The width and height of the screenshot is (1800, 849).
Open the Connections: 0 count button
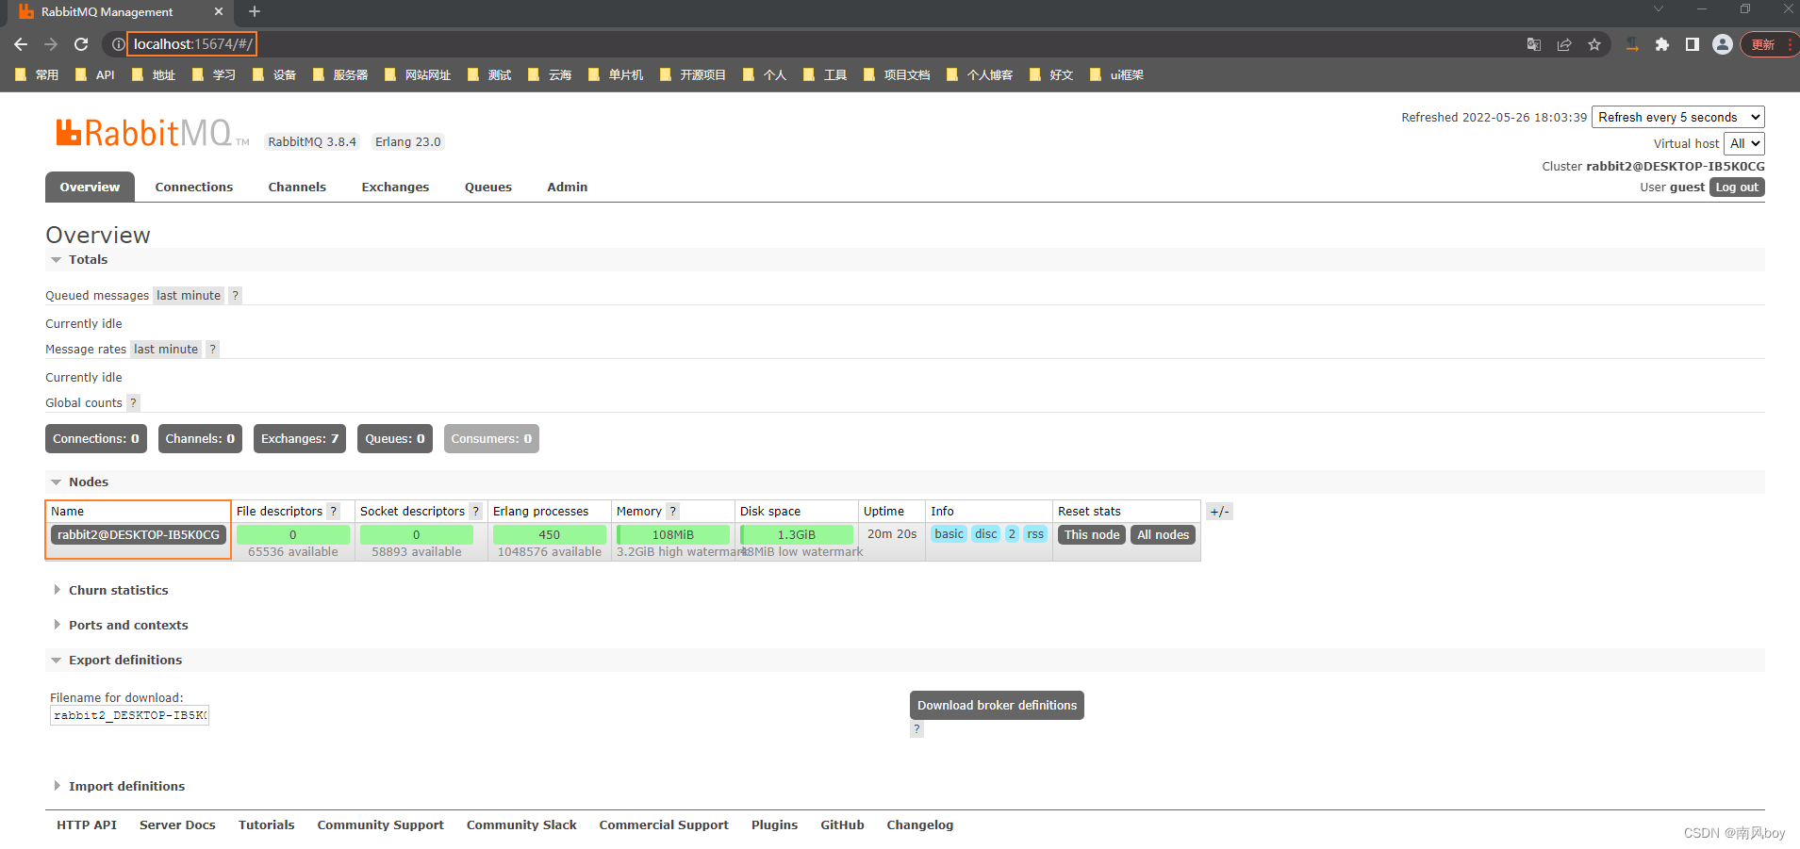[96, 438]
